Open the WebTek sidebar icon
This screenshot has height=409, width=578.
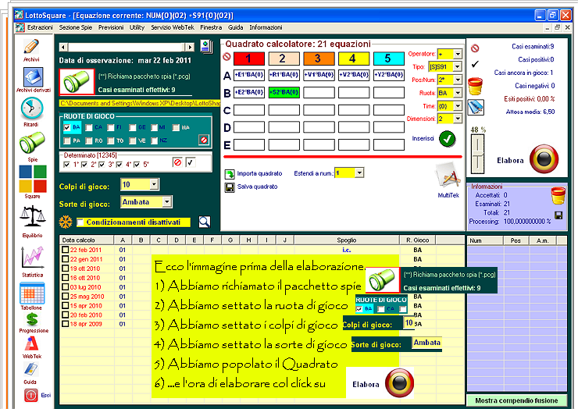pyautogui.click(x=32, y=344)
